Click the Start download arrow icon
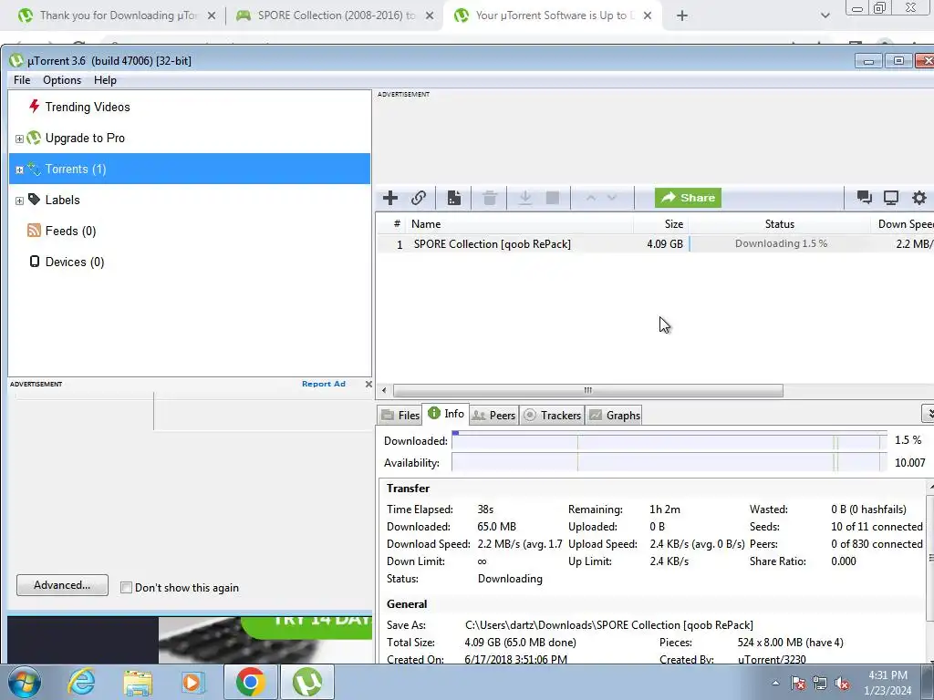 pyautogui.click(x=524, y=198)
